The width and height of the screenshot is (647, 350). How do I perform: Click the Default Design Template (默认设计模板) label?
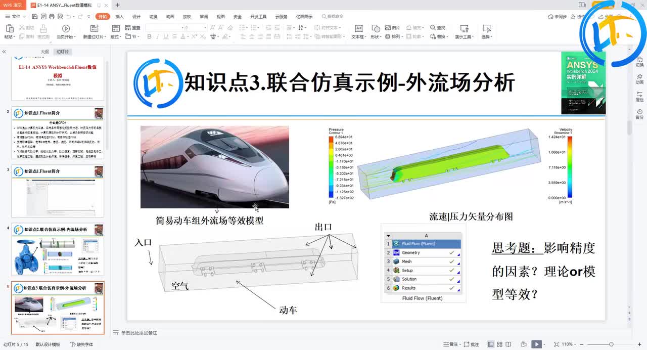48,344
